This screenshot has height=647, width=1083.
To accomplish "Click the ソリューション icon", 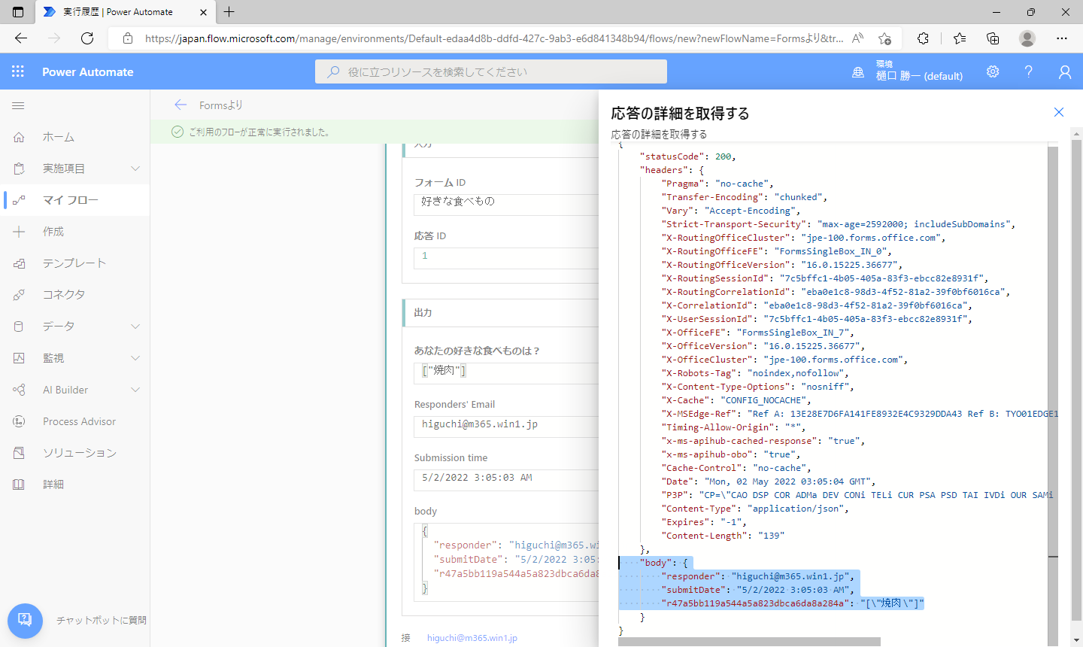I will pos(19,453).
